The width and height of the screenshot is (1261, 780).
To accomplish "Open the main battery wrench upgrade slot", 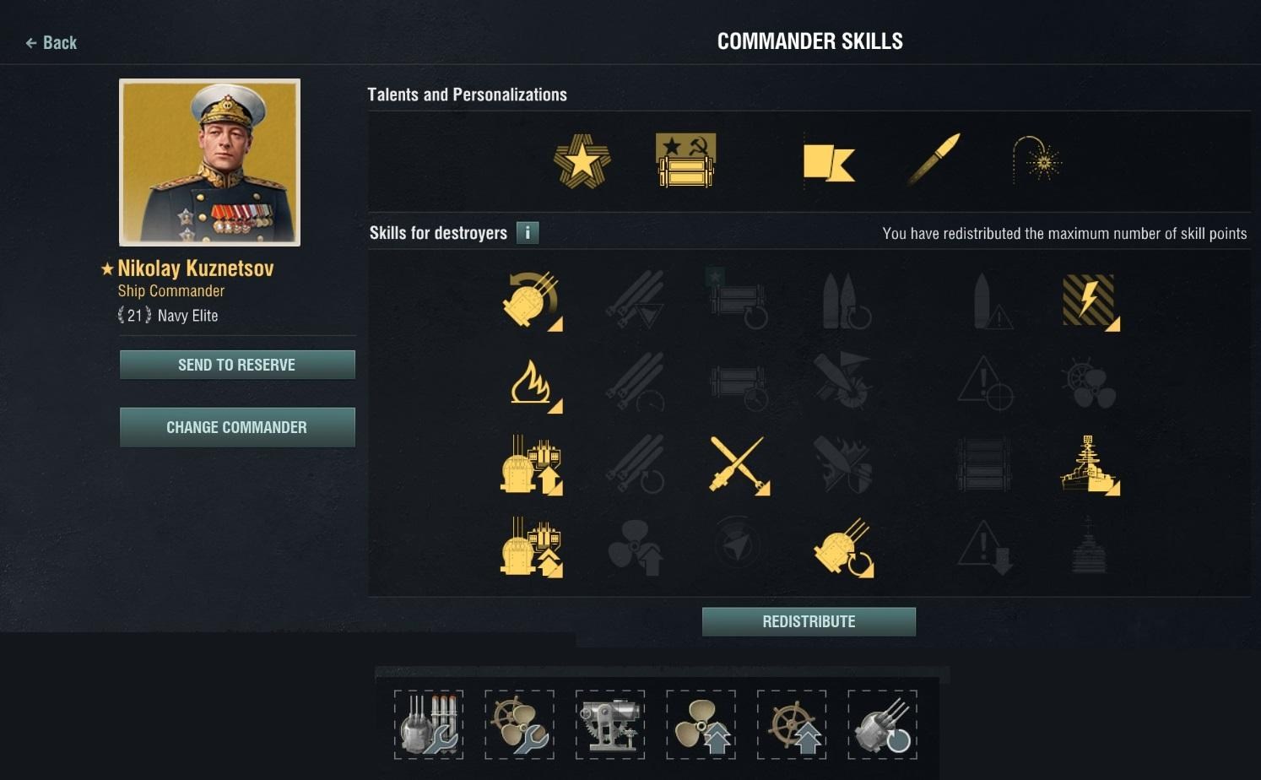I will click(x=429, y=724).
